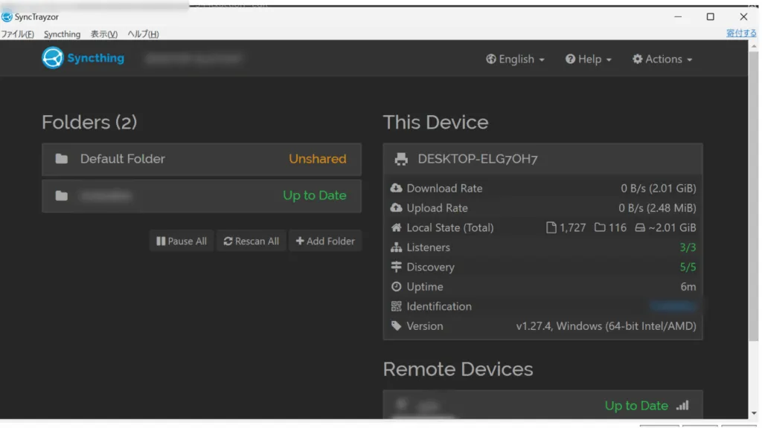
Task: Click the device icon beside DESKTOP-ELG7OH7
Action: pos(401,159)
